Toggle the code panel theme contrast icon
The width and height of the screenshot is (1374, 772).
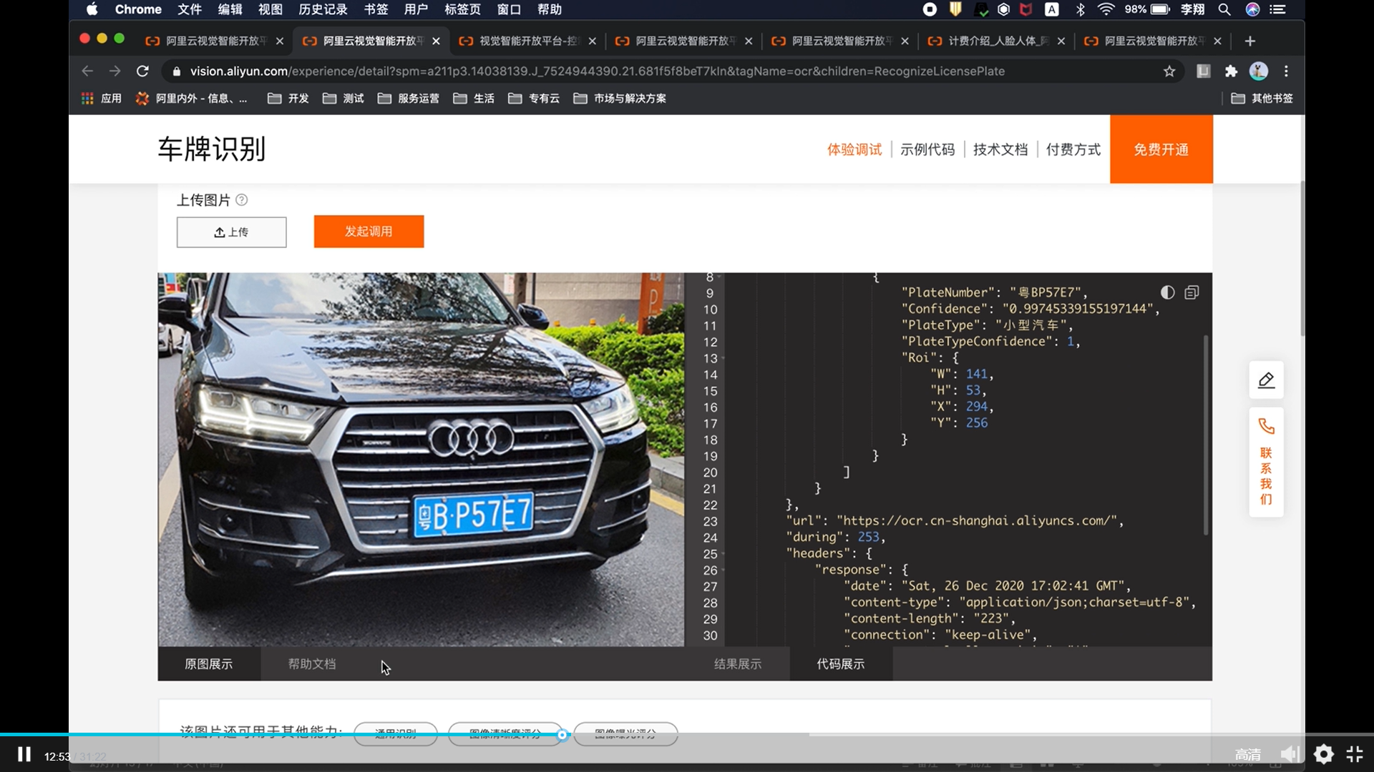pos(1167,292)
